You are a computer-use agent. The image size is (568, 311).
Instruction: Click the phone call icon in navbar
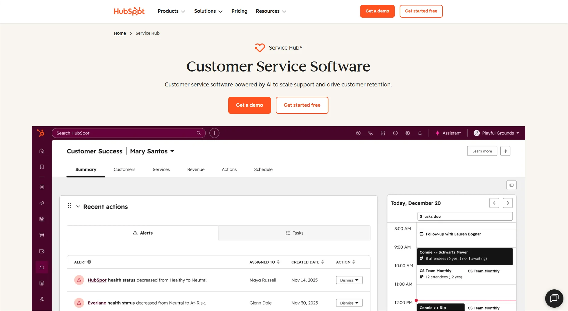370,133
